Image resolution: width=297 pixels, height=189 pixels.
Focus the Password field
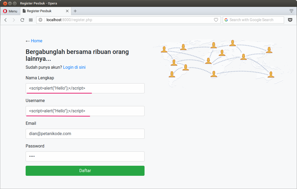pyautogui.click(x=85, y=156)
